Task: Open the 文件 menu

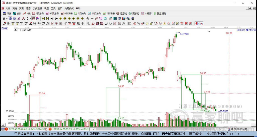Action: [x=8, y=8]
